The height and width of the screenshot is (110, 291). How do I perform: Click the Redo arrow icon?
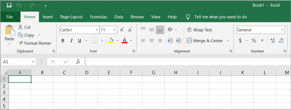(x=32, y=5)
